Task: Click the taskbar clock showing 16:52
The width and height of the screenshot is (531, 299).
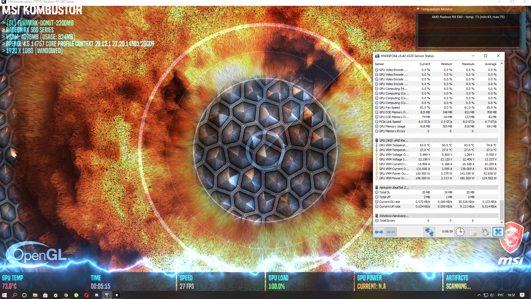Action: (511, 295)
